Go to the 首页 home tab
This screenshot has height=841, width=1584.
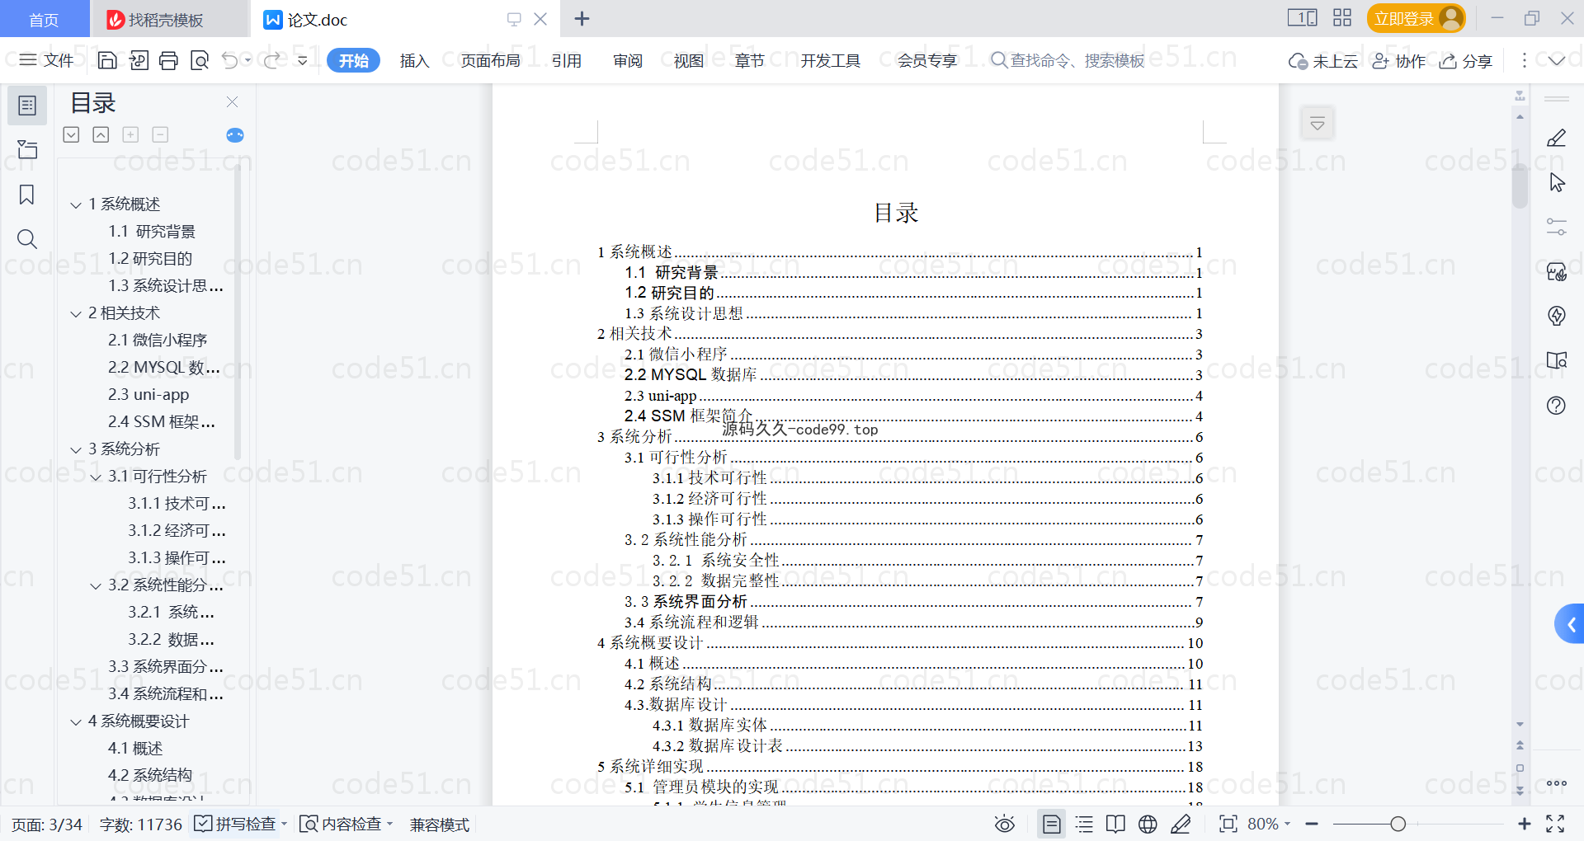coord(44,19)
